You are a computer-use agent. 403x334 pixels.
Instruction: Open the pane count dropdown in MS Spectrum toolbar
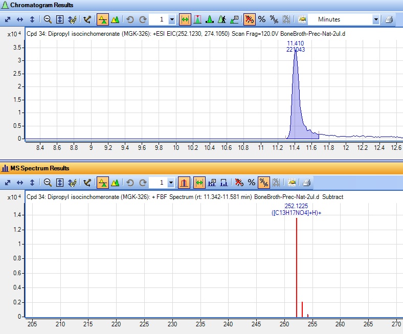[171, 182]
